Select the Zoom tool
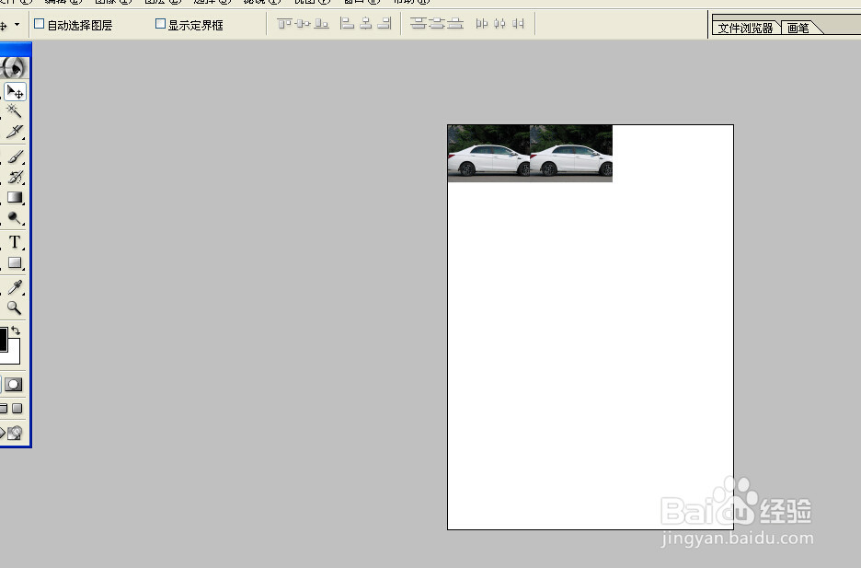This screenshot has width=861, height=568. (x=15, y=307)
